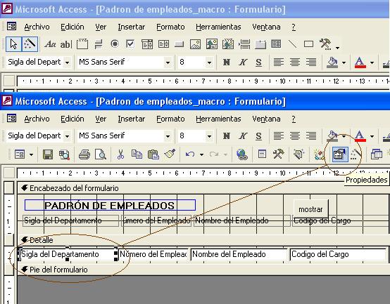The height and width of the screenshot is (304, 390).
Task: Choose the Combo Box tool in toolbox
Action: tap(147, 44)
